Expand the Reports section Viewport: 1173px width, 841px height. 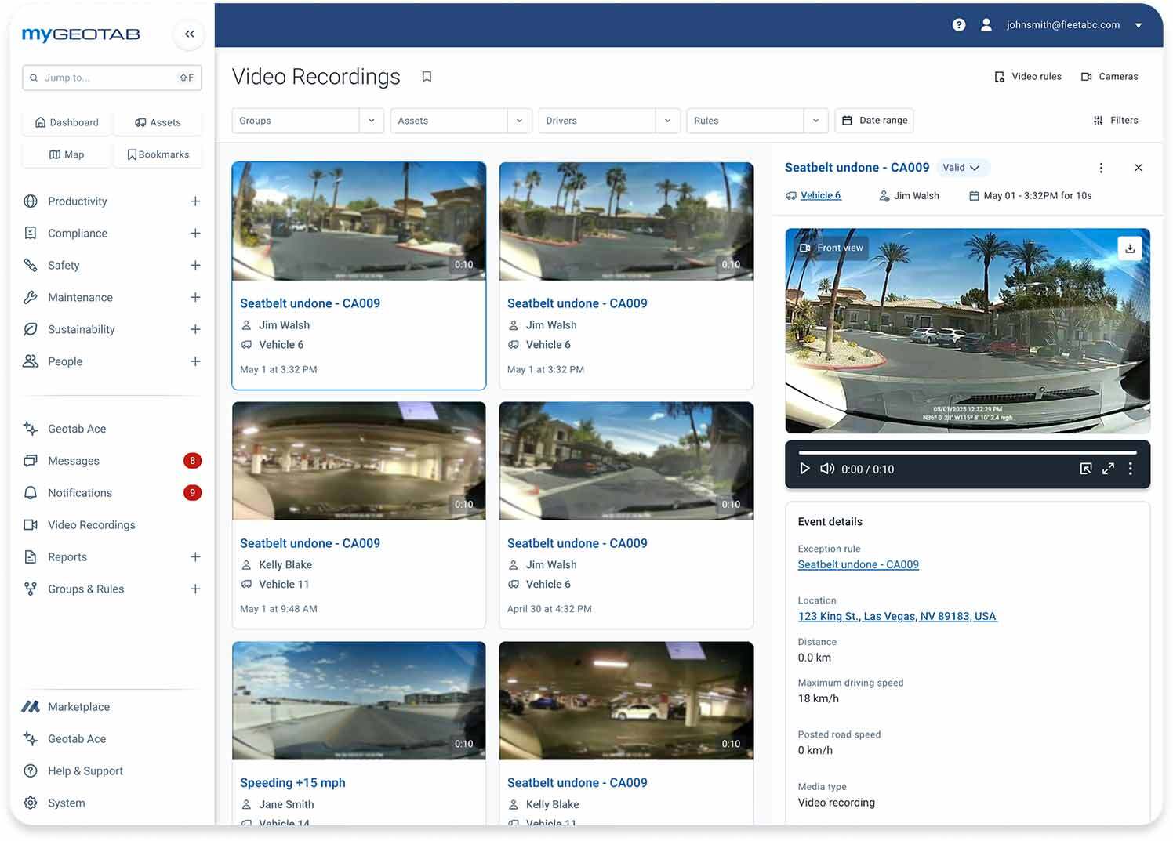click(x=195, y=556)
